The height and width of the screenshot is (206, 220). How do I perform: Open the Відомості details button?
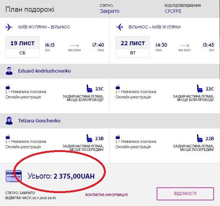[x=185, y=193]
